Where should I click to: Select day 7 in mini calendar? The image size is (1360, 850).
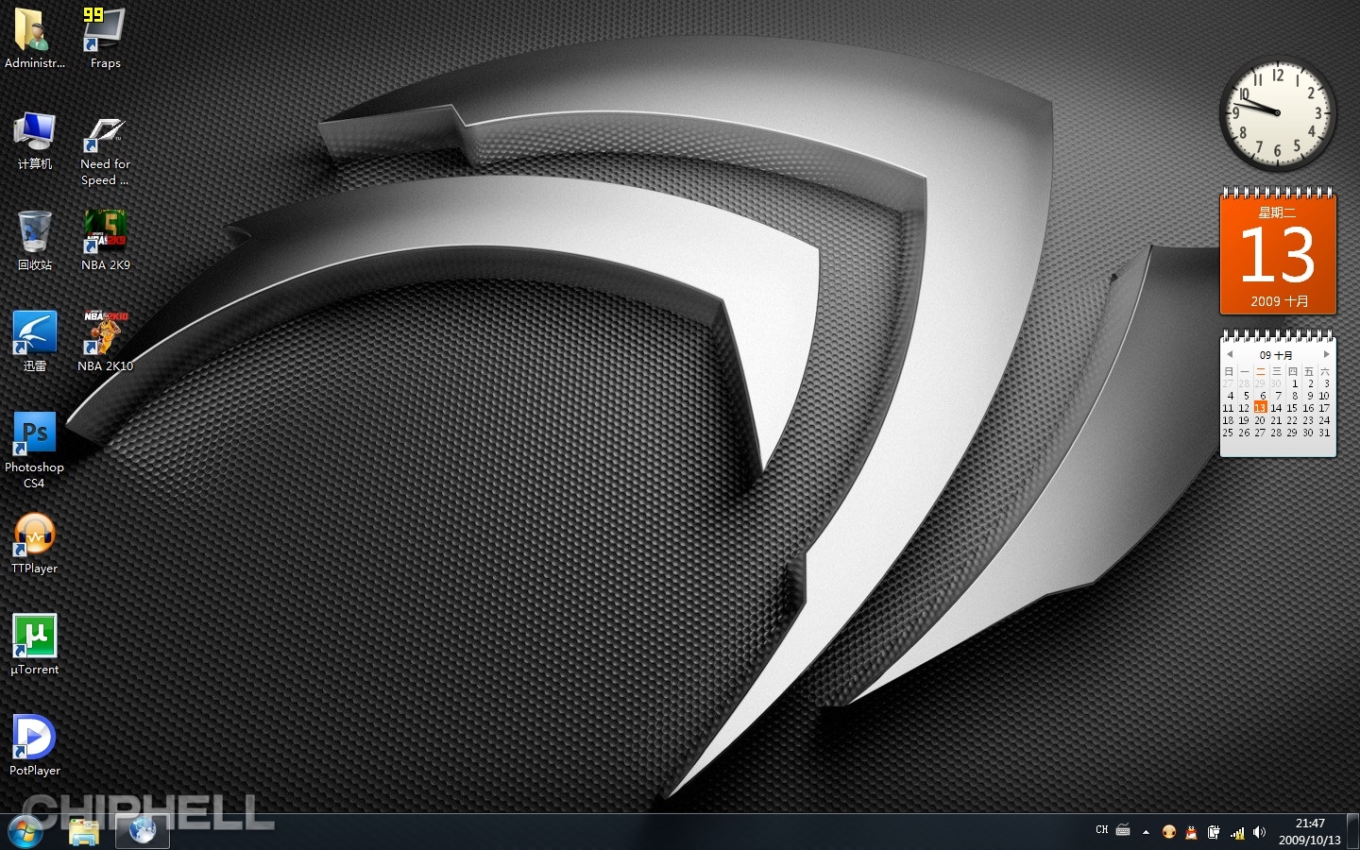pyautogui.click(x=1278, y=396)
